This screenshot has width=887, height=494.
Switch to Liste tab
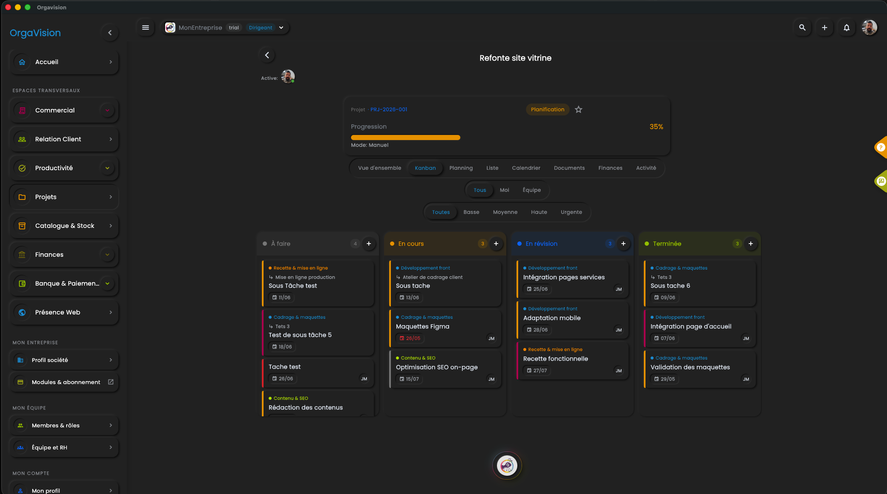coord(492,168)
